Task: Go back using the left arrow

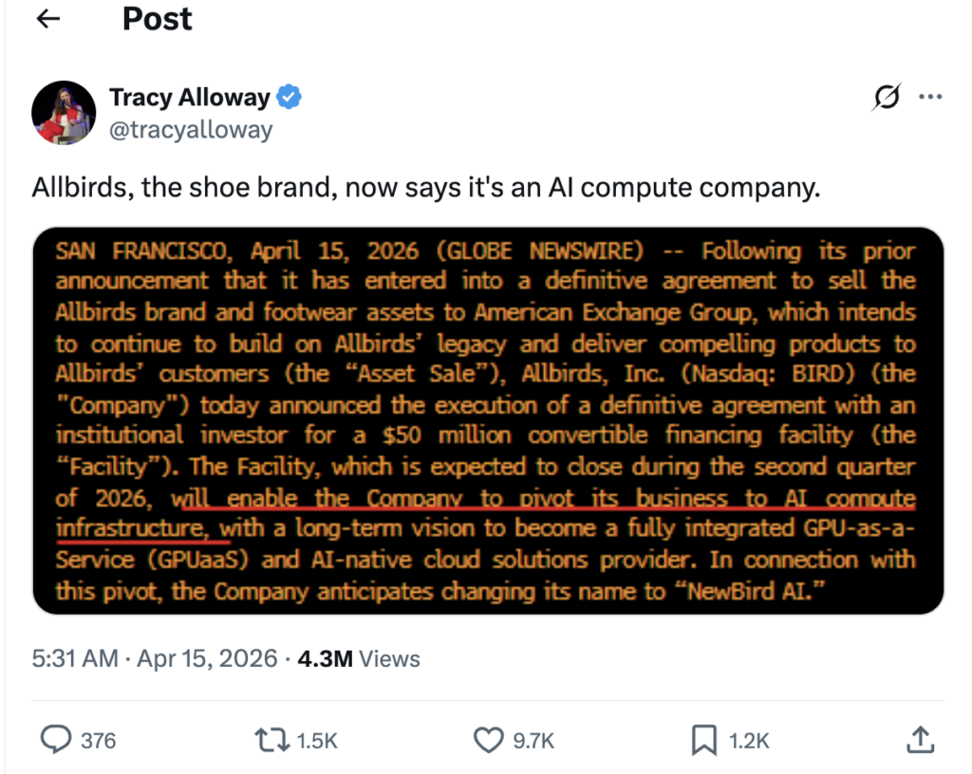Action: 47,20
